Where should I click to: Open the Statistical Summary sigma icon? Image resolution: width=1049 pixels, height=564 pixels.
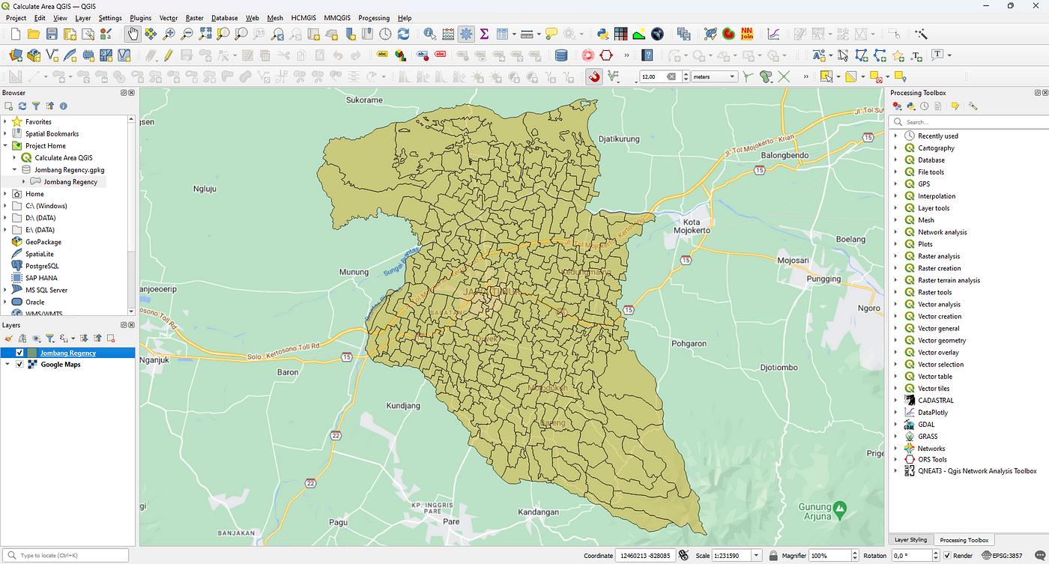[484, 34]
